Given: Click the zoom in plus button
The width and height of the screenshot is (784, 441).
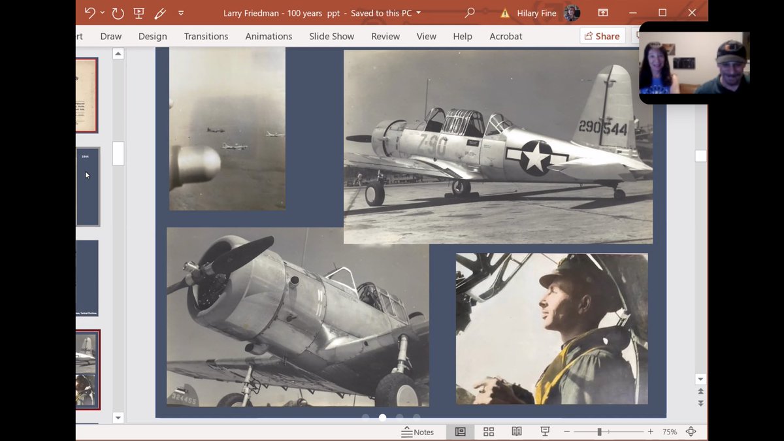Looking at the screenshot, I should 650,432.
